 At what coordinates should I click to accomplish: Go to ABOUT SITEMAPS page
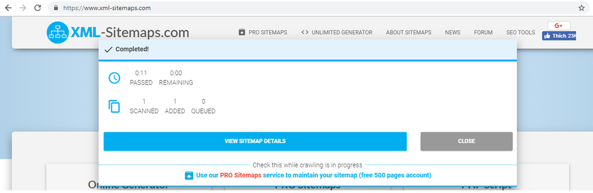pos(409,33)
